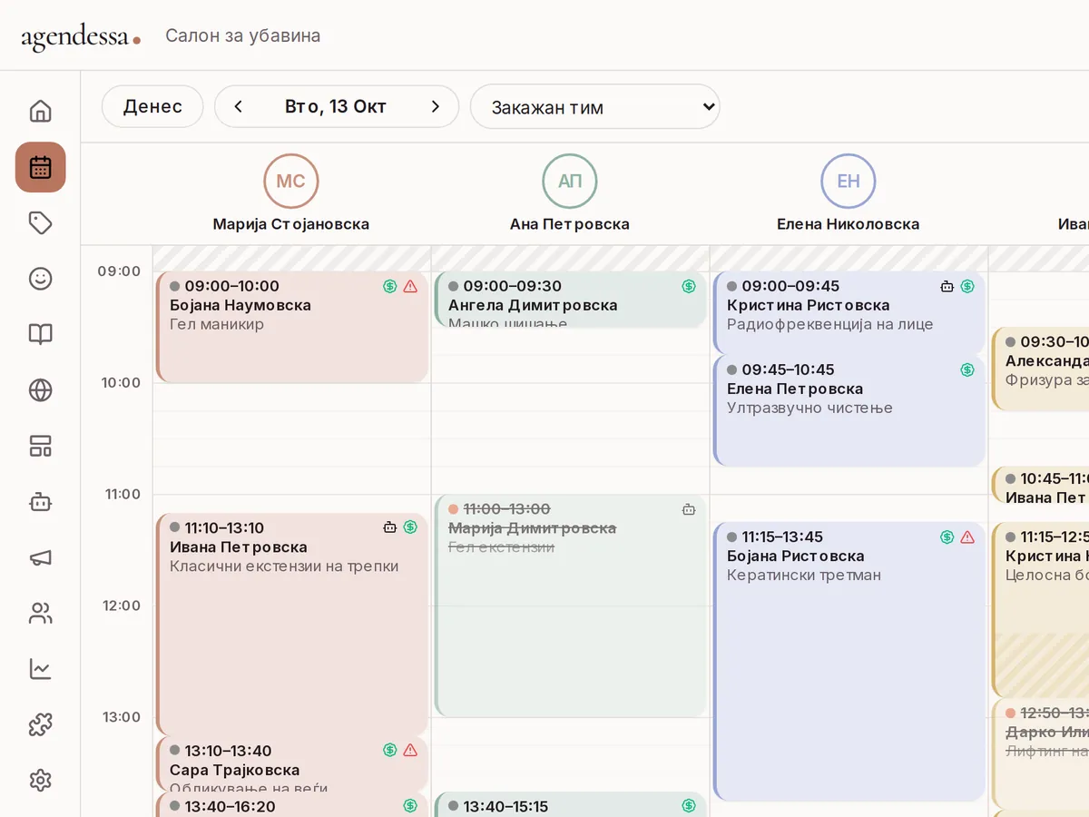Open date picker Вто, 13 Окт
The width and height of the screenshot is (1089, 817).
click(x=336, y=106)
